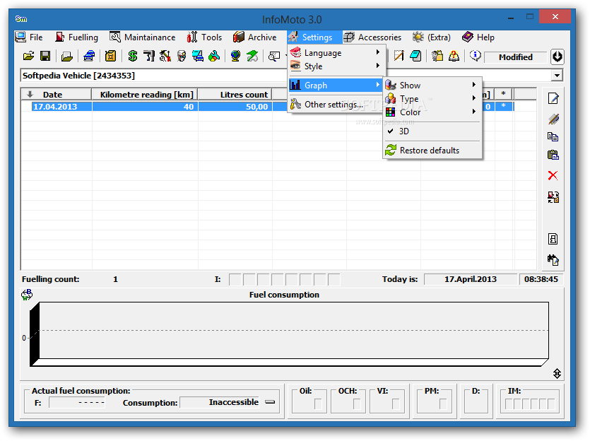
Task: Click the skull face toolbar icon
Action: pyautogui.click(x=182, y=57)
